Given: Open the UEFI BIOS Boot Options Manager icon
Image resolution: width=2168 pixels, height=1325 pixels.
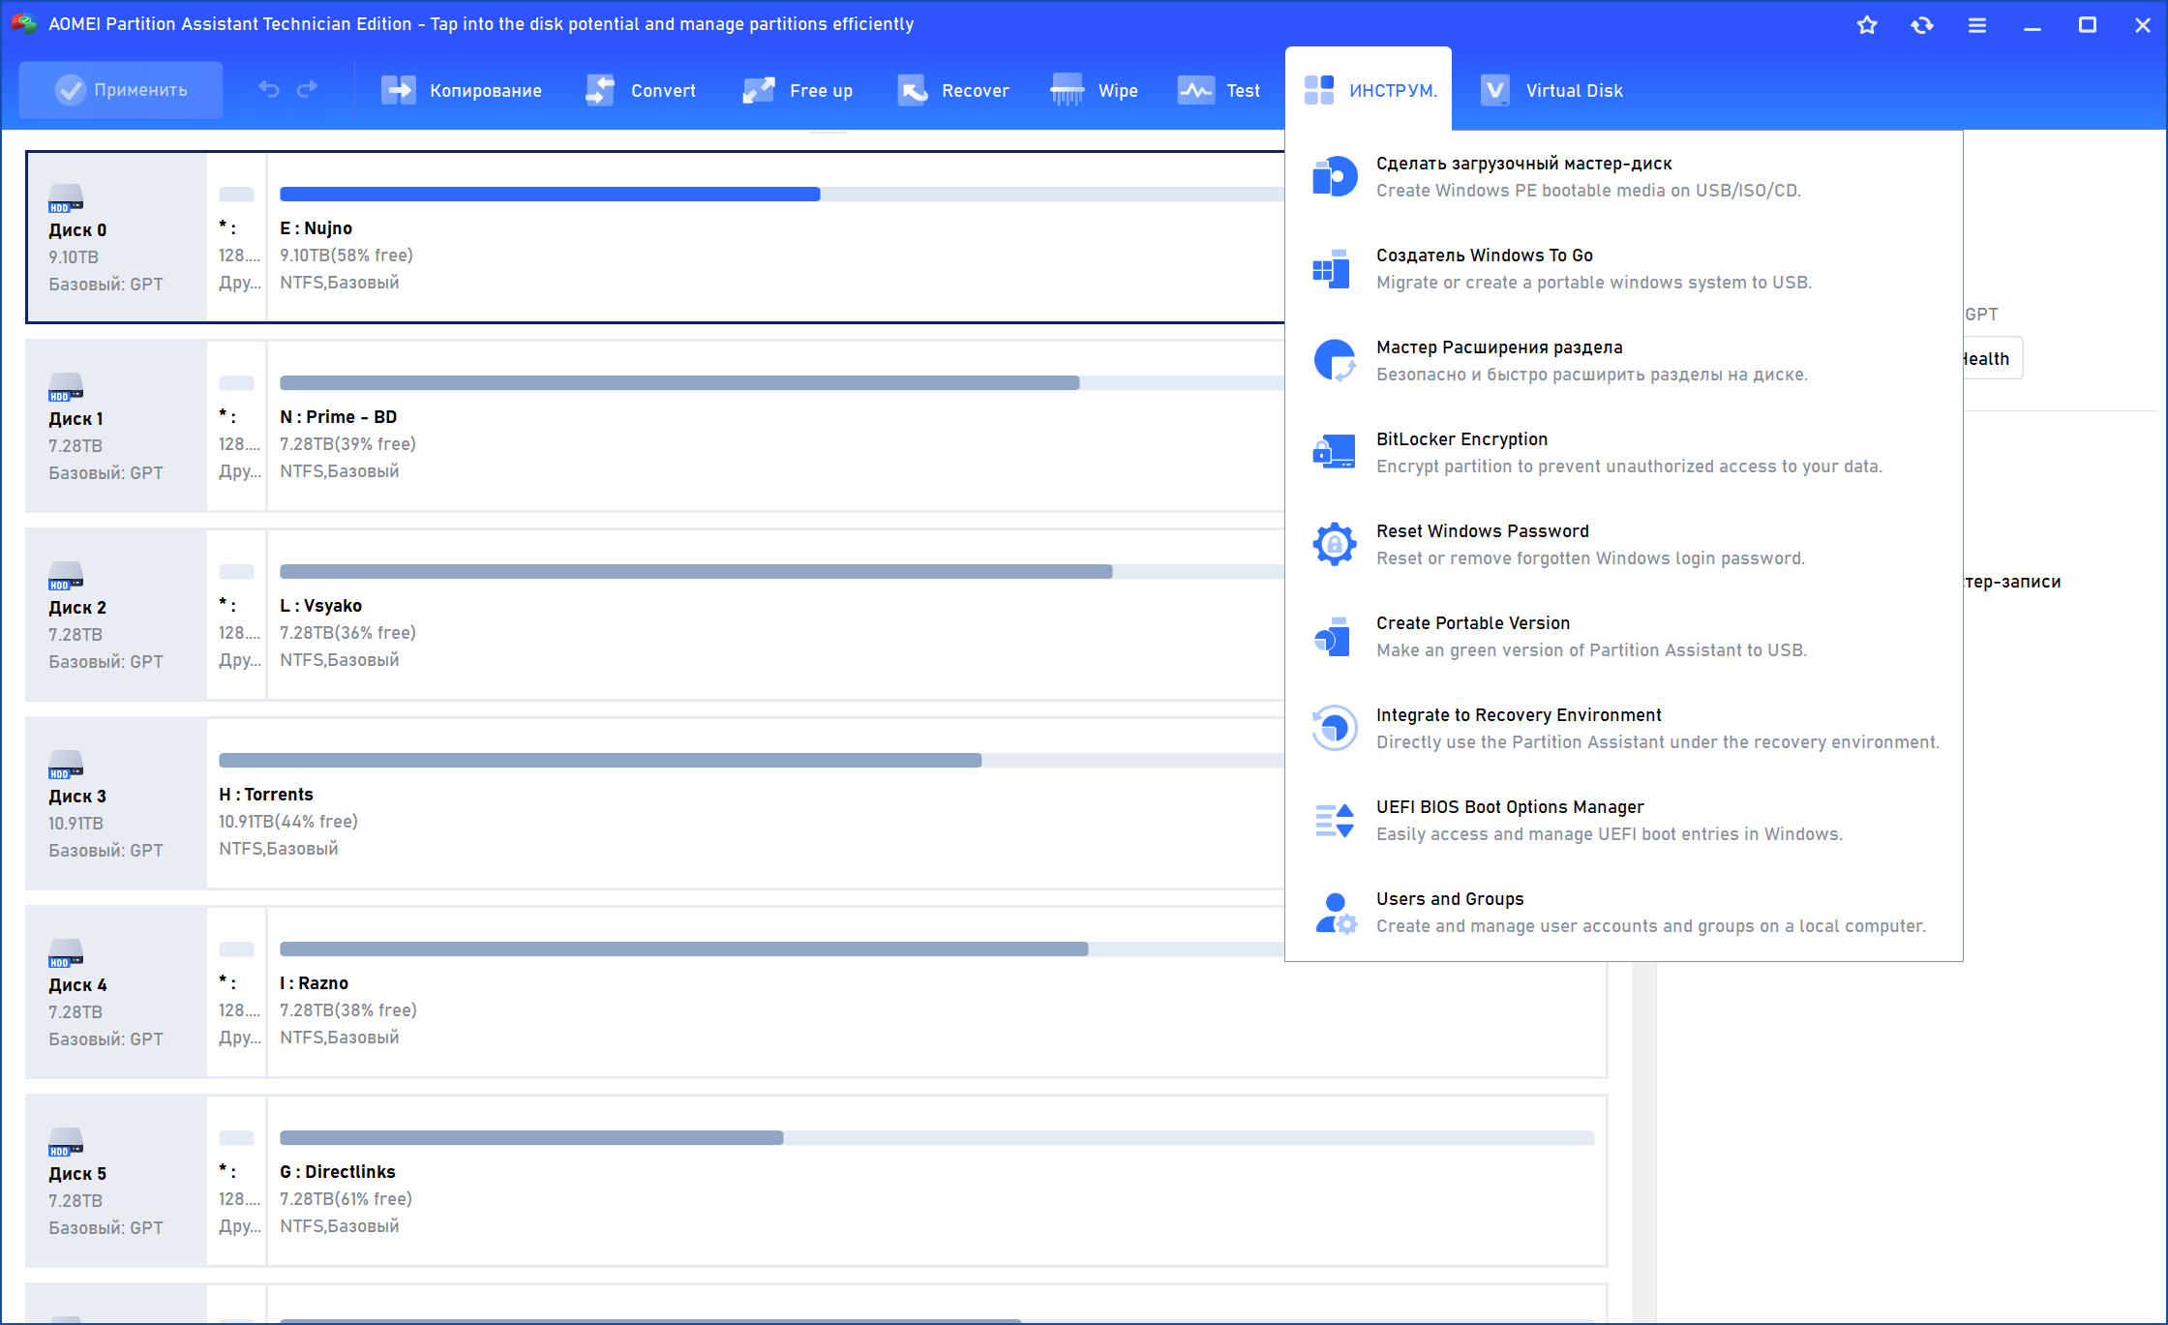Looking at the screenshot, I should click(x=1334, y=821).
